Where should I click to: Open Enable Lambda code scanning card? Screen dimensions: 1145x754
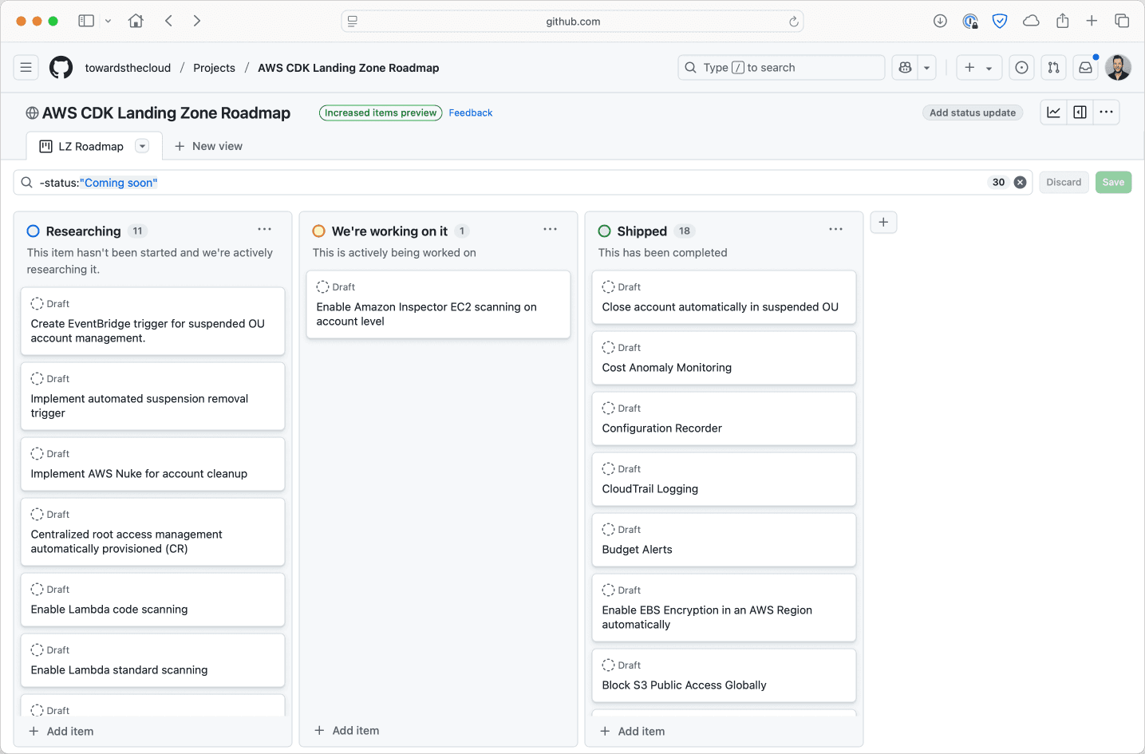152,600
